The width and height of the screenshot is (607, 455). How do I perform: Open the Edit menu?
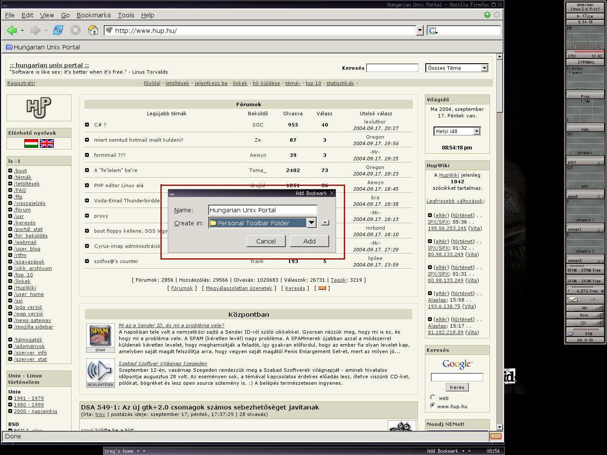(x=27, y=15)
